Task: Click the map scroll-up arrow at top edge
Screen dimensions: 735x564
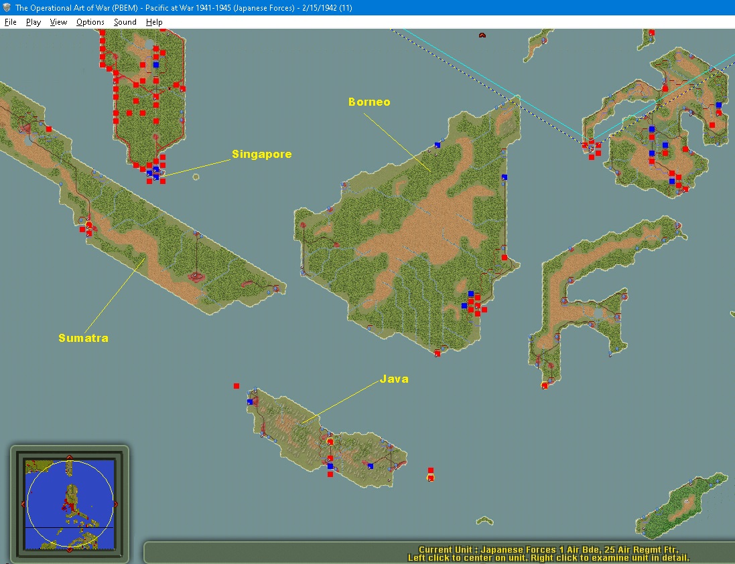Action: click(482, 35)
